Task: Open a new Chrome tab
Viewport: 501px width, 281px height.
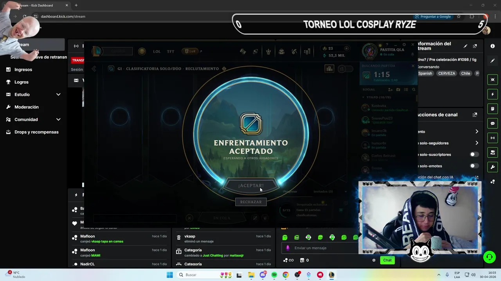Action: pos(76,5)
